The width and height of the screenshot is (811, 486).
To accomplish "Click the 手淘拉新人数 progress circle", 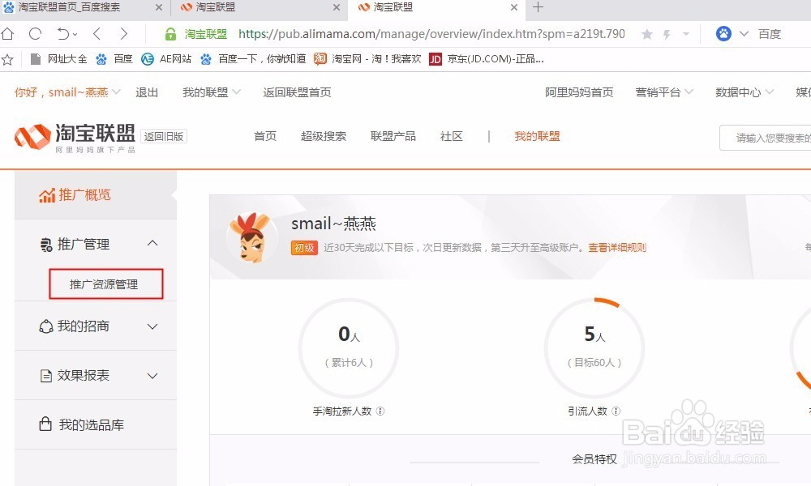I will pyautogui.click(x=349, y=348).
